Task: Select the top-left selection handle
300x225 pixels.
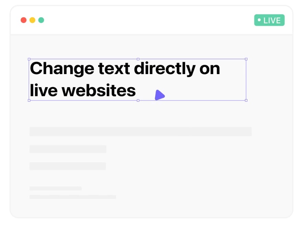Action: pyautogui.click(x=29, y=59)
